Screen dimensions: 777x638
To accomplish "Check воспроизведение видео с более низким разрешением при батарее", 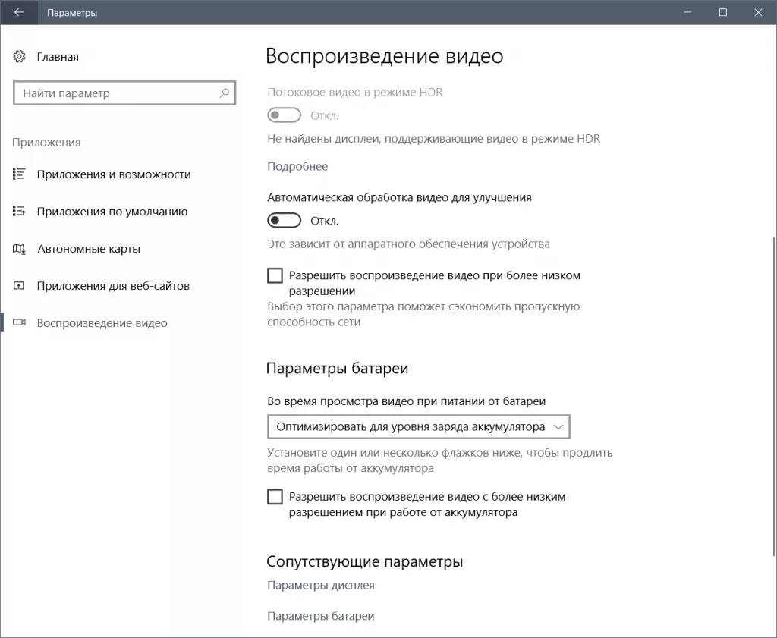I will 275,497.
